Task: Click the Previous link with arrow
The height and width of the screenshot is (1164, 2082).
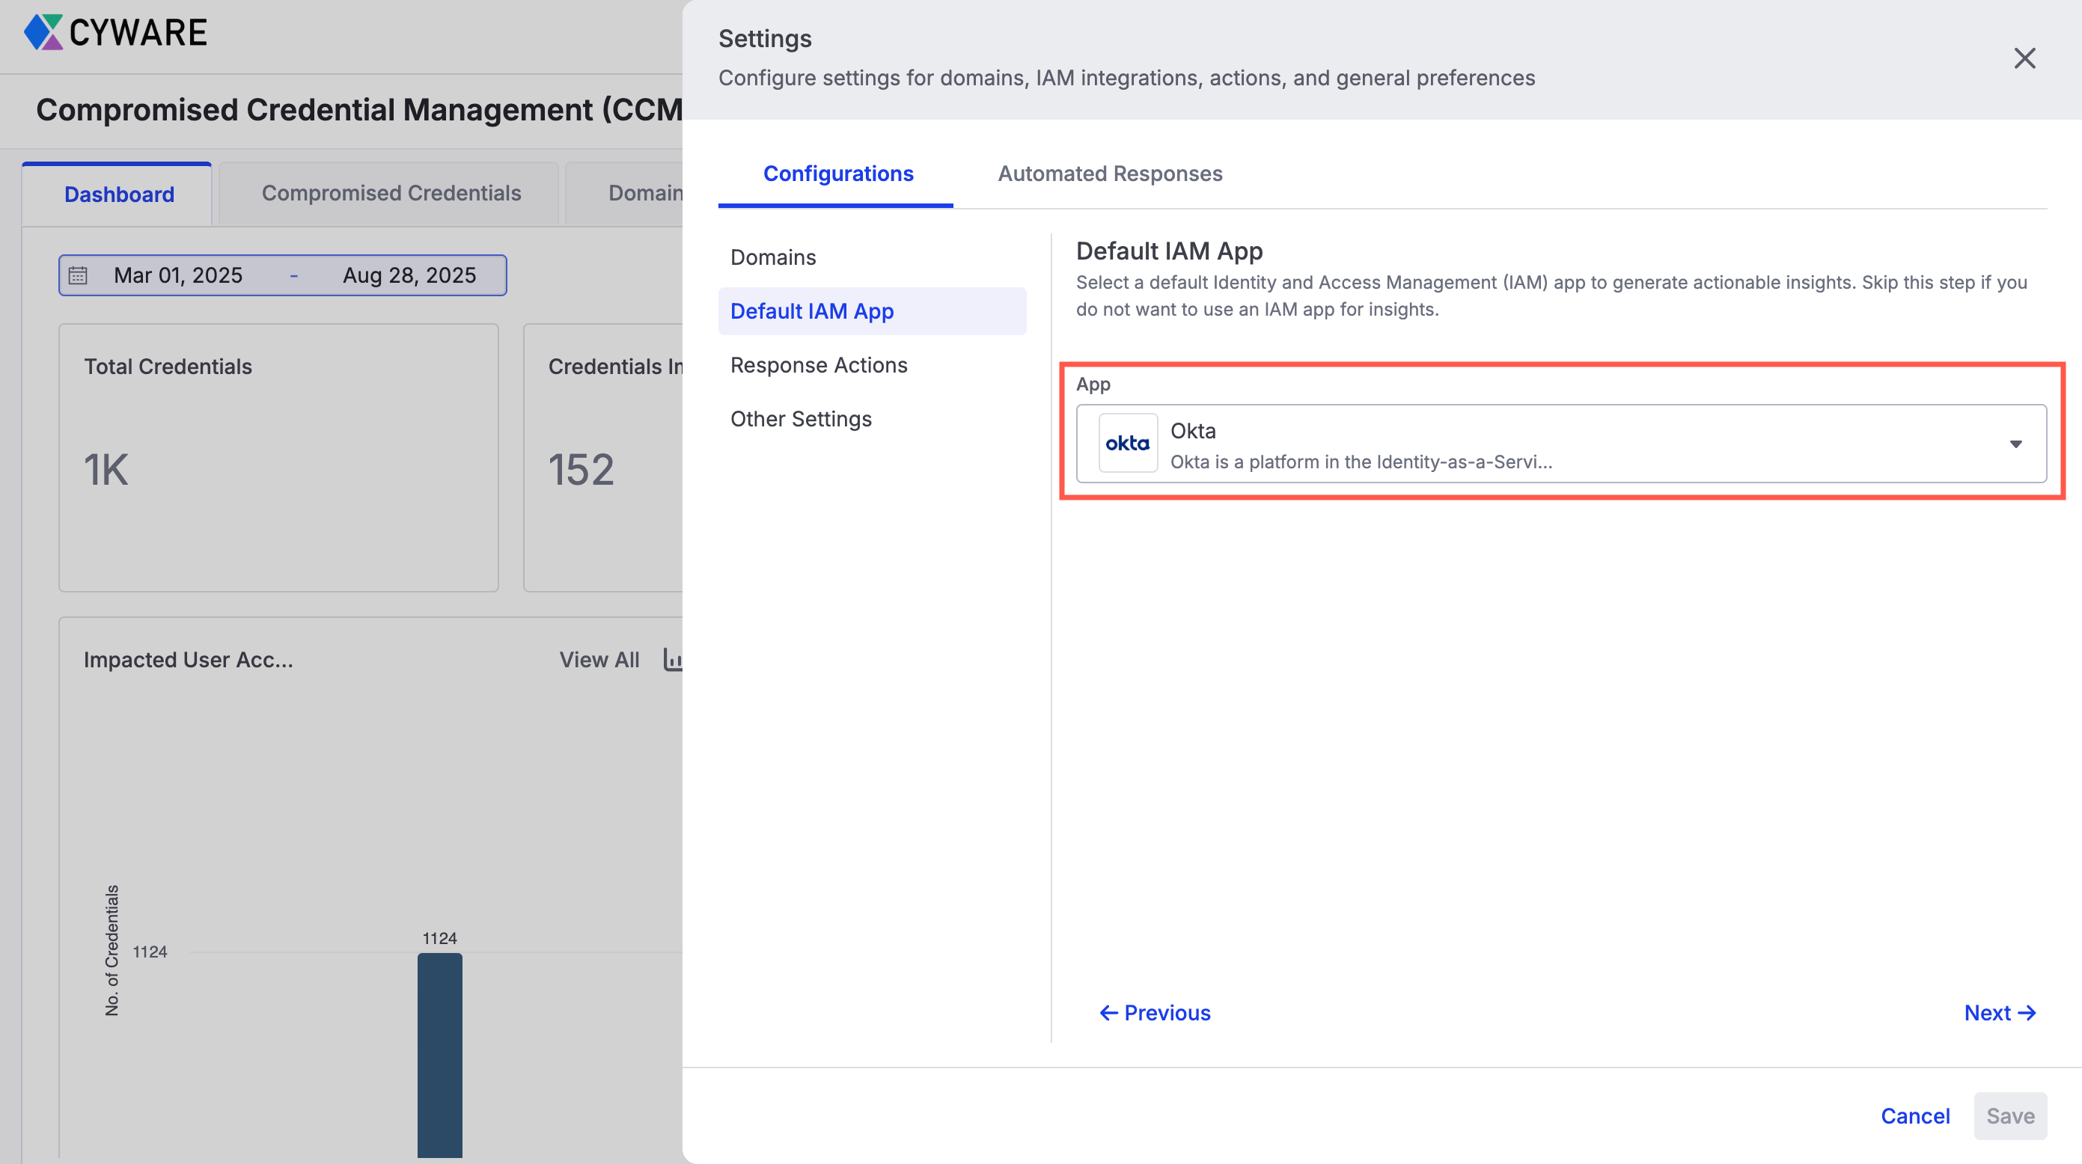Action: (x=1155, y=1013)
